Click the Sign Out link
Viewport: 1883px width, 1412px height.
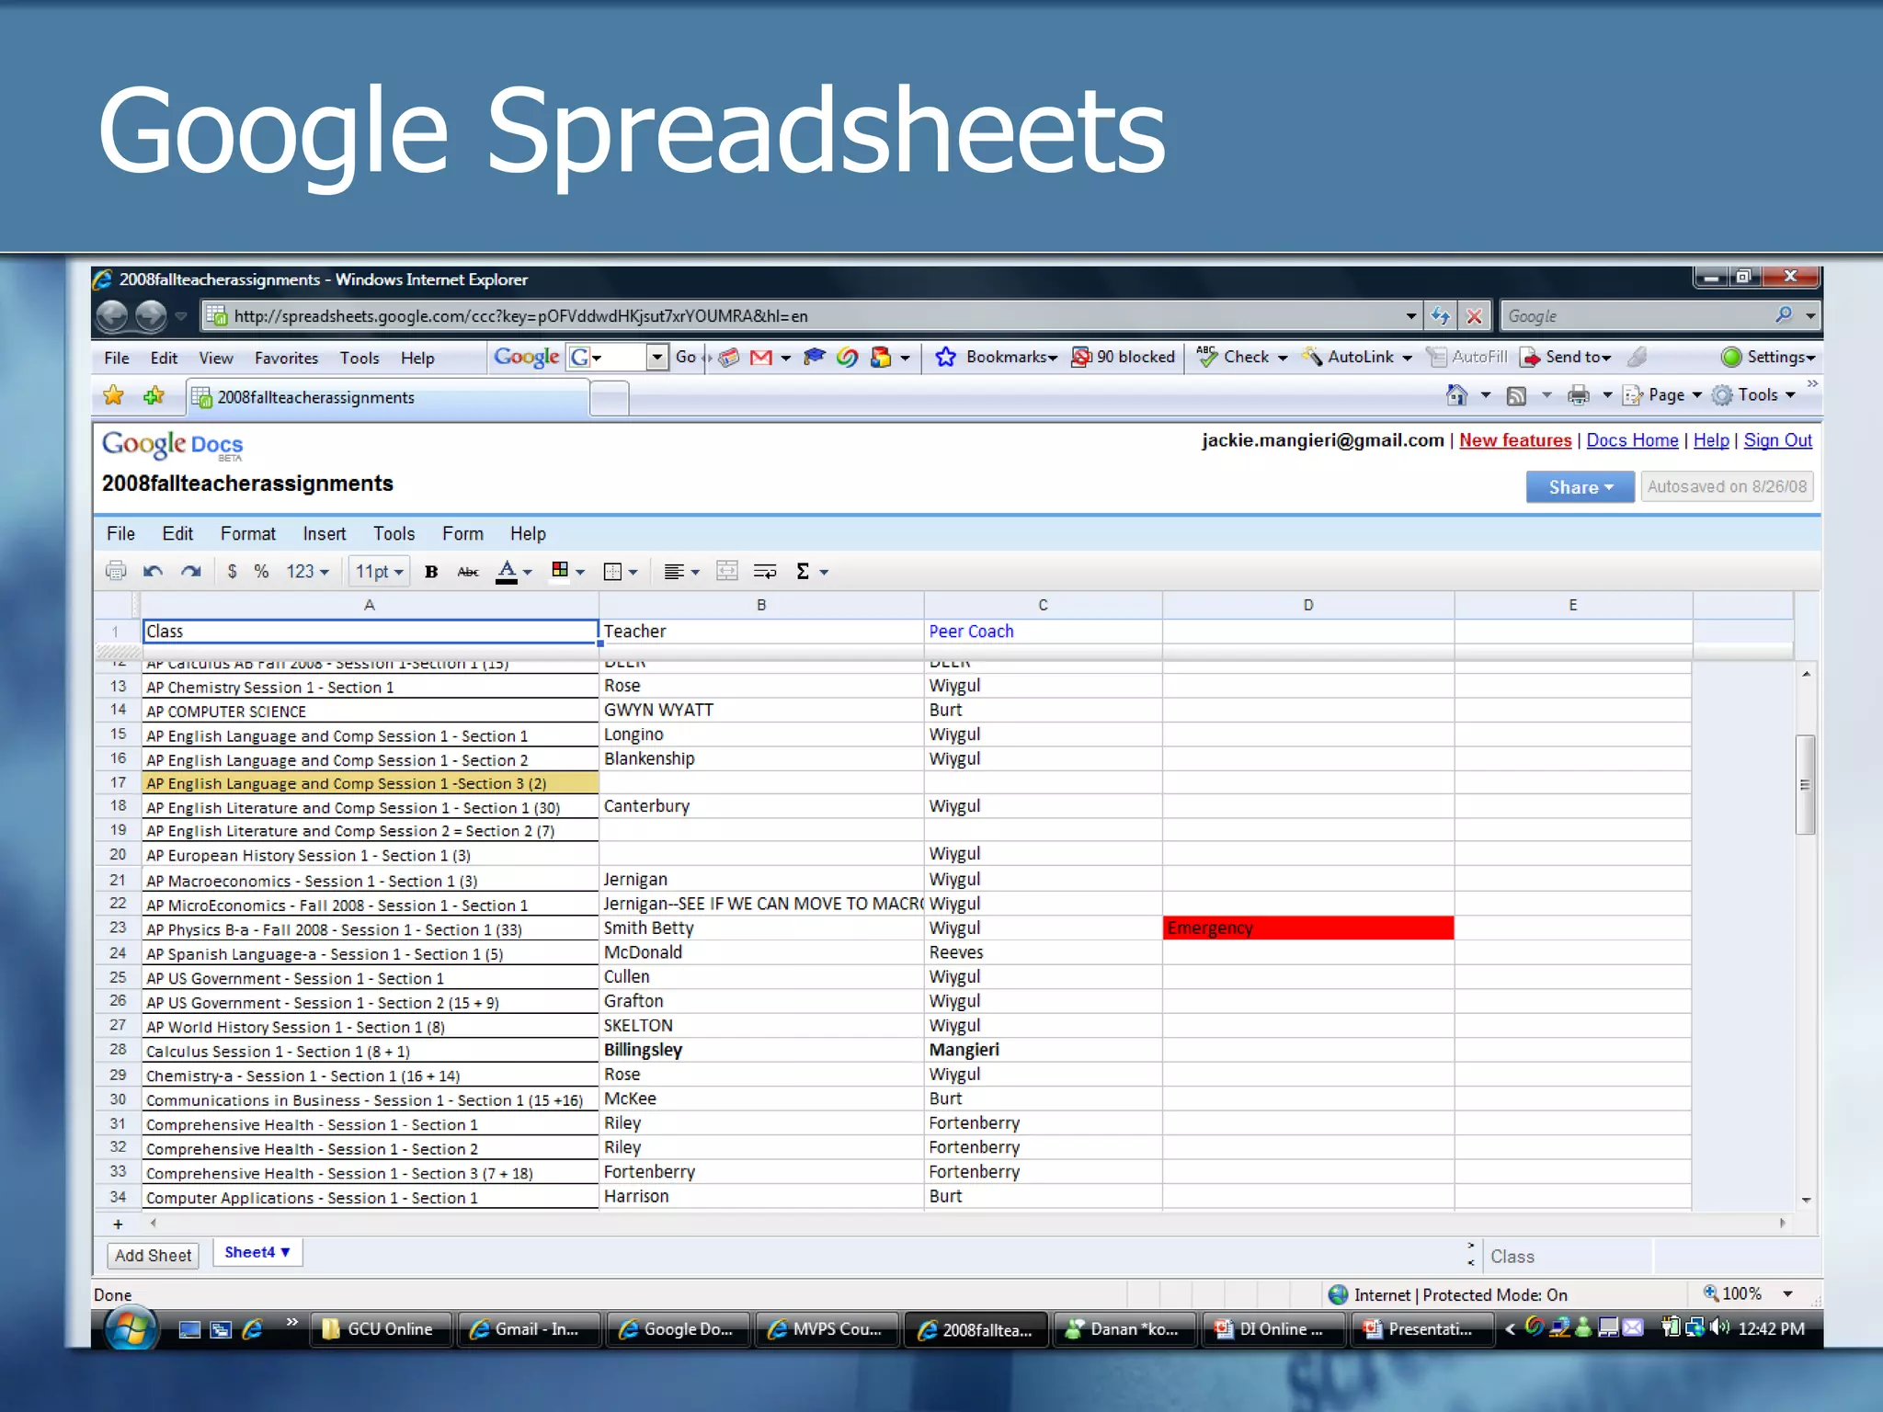click(x=1777, y=440)
